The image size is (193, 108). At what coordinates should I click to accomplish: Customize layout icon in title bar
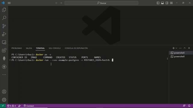(171, 3)
